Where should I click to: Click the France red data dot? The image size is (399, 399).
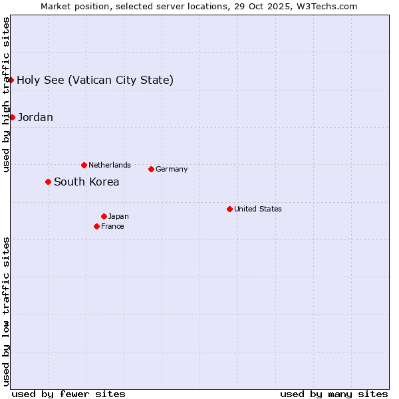coord(96,226)
